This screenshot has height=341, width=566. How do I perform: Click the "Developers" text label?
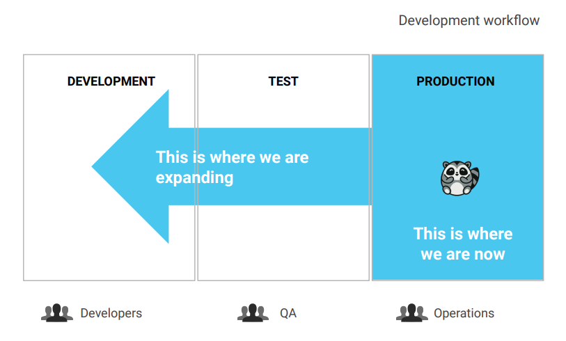tap(111, 313)
